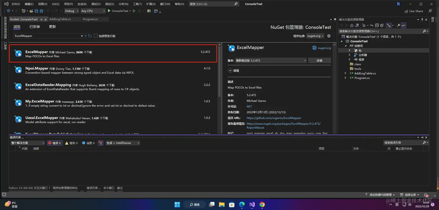Image resolution: width=439 pixels, height=210 pixels.
Task: Open the Git(G) menu
Action: click(x=56, y=4)
